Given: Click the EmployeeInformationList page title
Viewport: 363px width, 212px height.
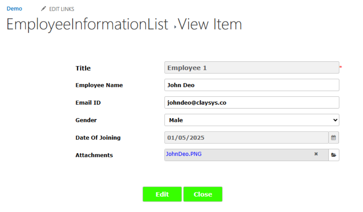Looking at the screenshot, I should [x=87, y=24].
